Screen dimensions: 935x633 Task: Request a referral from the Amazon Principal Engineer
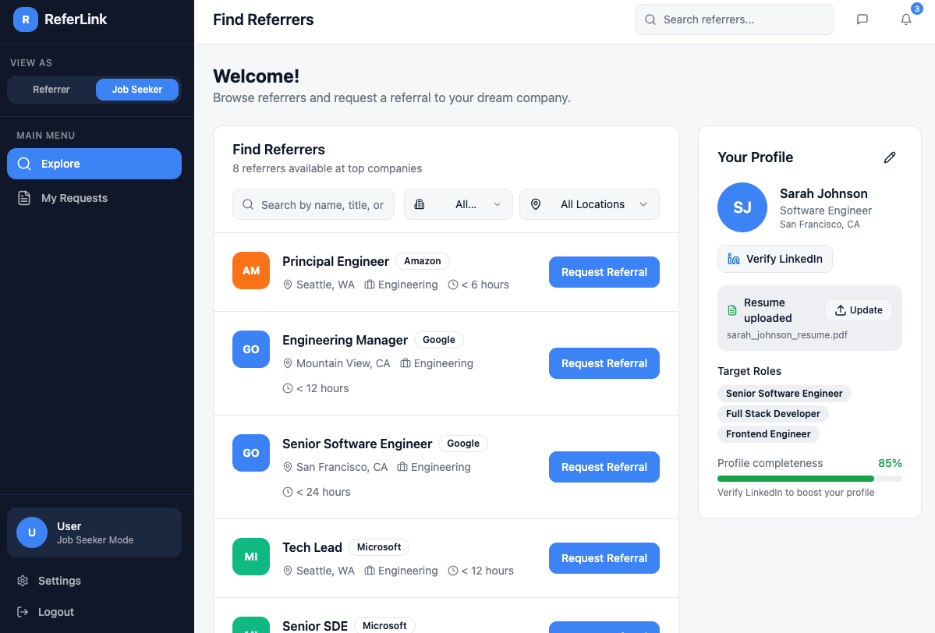pos(604,272)
